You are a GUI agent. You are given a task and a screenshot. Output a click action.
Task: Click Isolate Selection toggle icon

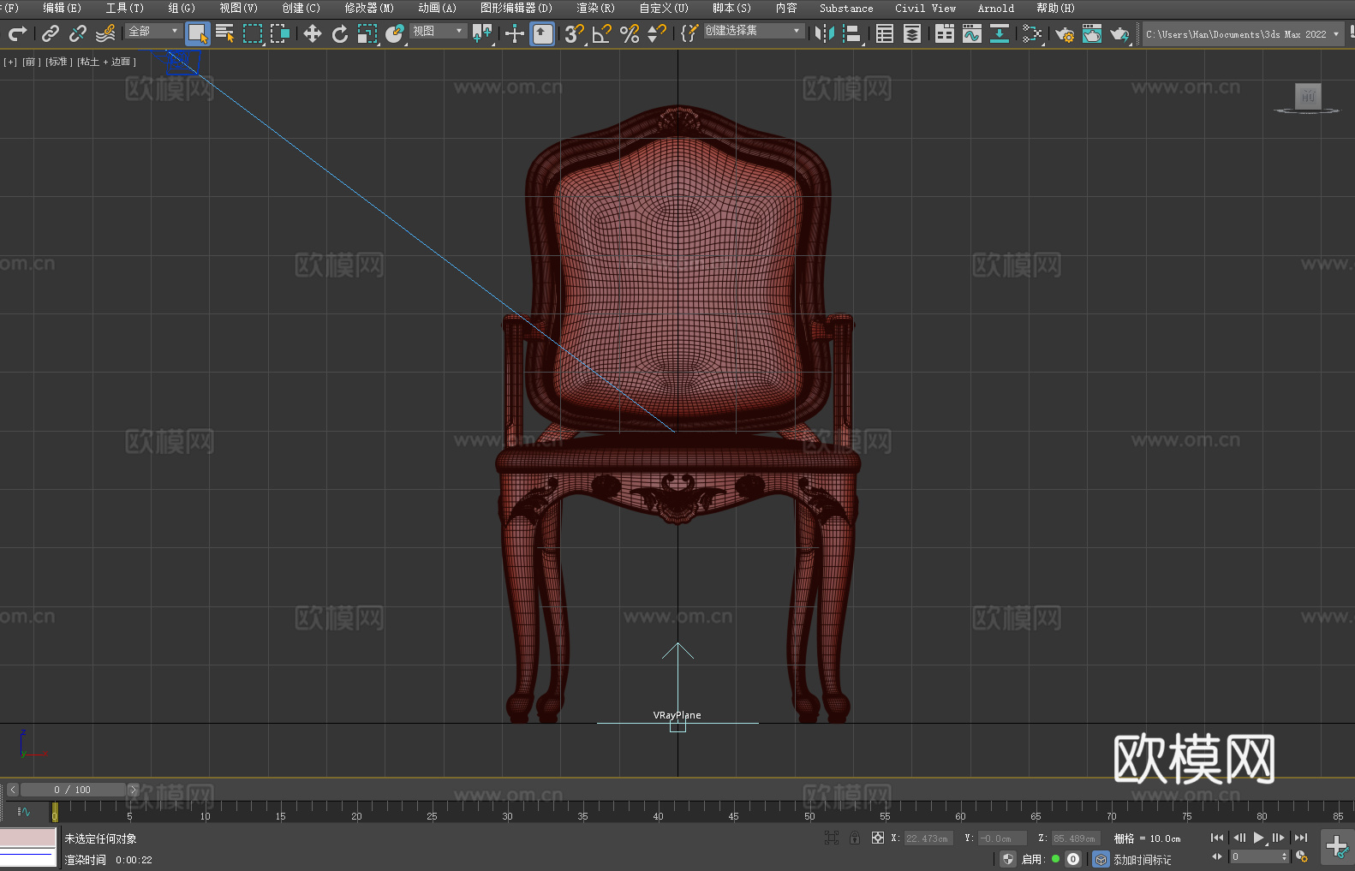(x=831, y=838)
